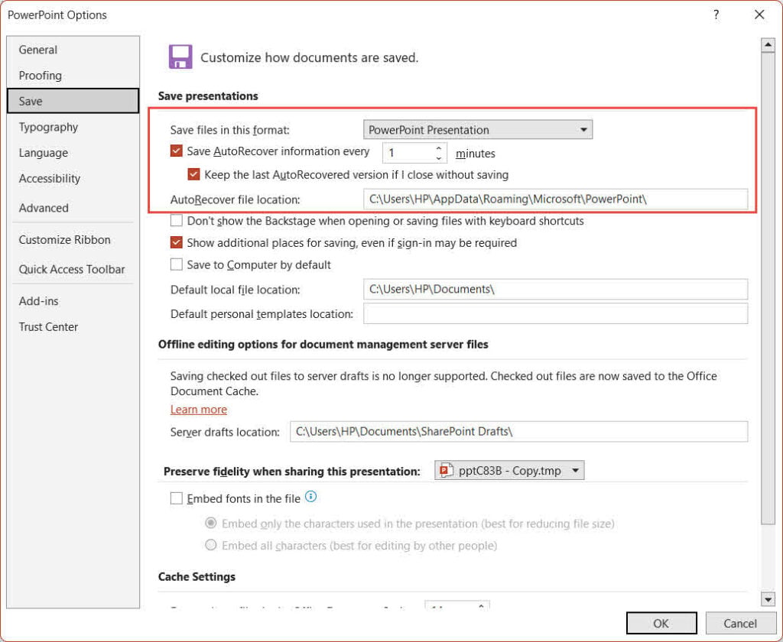
Task: Close the PowerPoint Options dialog
Action: tap(759, 15)
